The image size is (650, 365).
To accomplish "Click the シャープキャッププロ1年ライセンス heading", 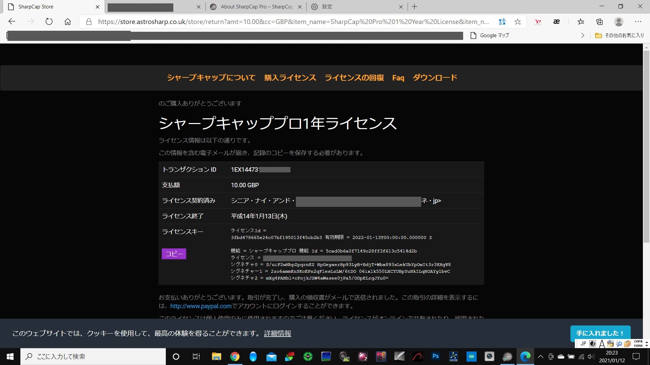I will point(278,123).
